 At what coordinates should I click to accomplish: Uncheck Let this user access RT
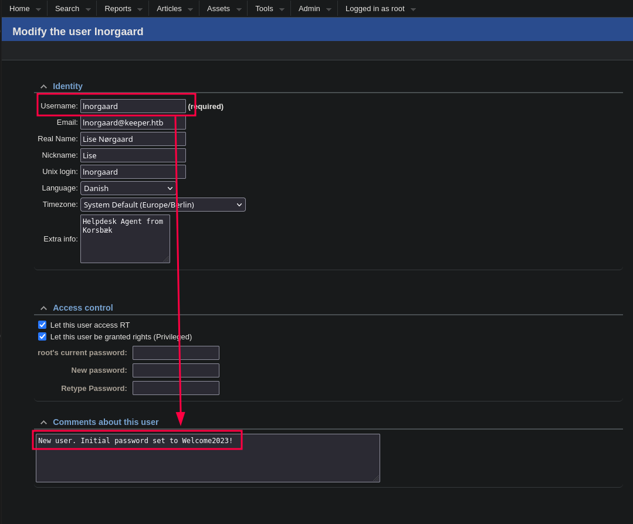42,325
